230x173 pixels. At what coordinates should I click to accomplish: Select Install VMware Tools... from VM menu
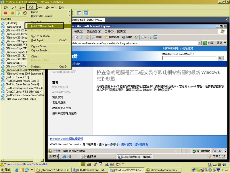click(49, 26)
